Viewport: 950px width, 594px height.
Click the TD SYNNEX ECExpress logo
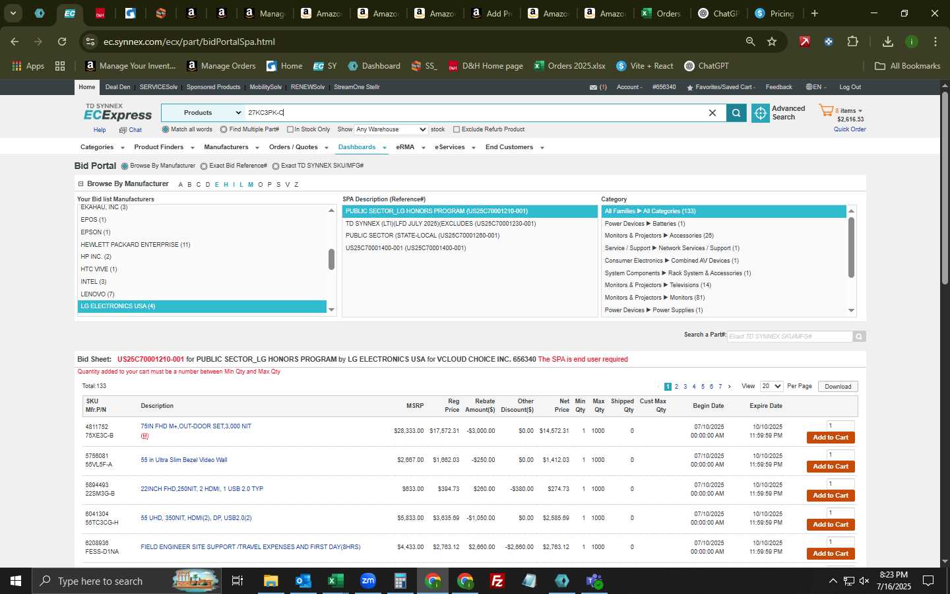pyautogui.click(x=117, y=112)
